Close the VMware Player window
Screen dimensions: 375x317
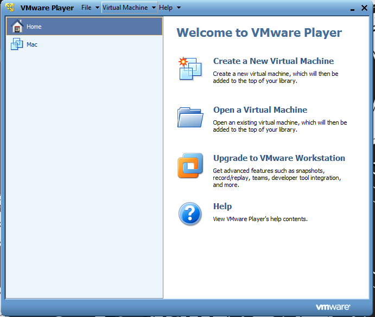(x=364, y=8)
